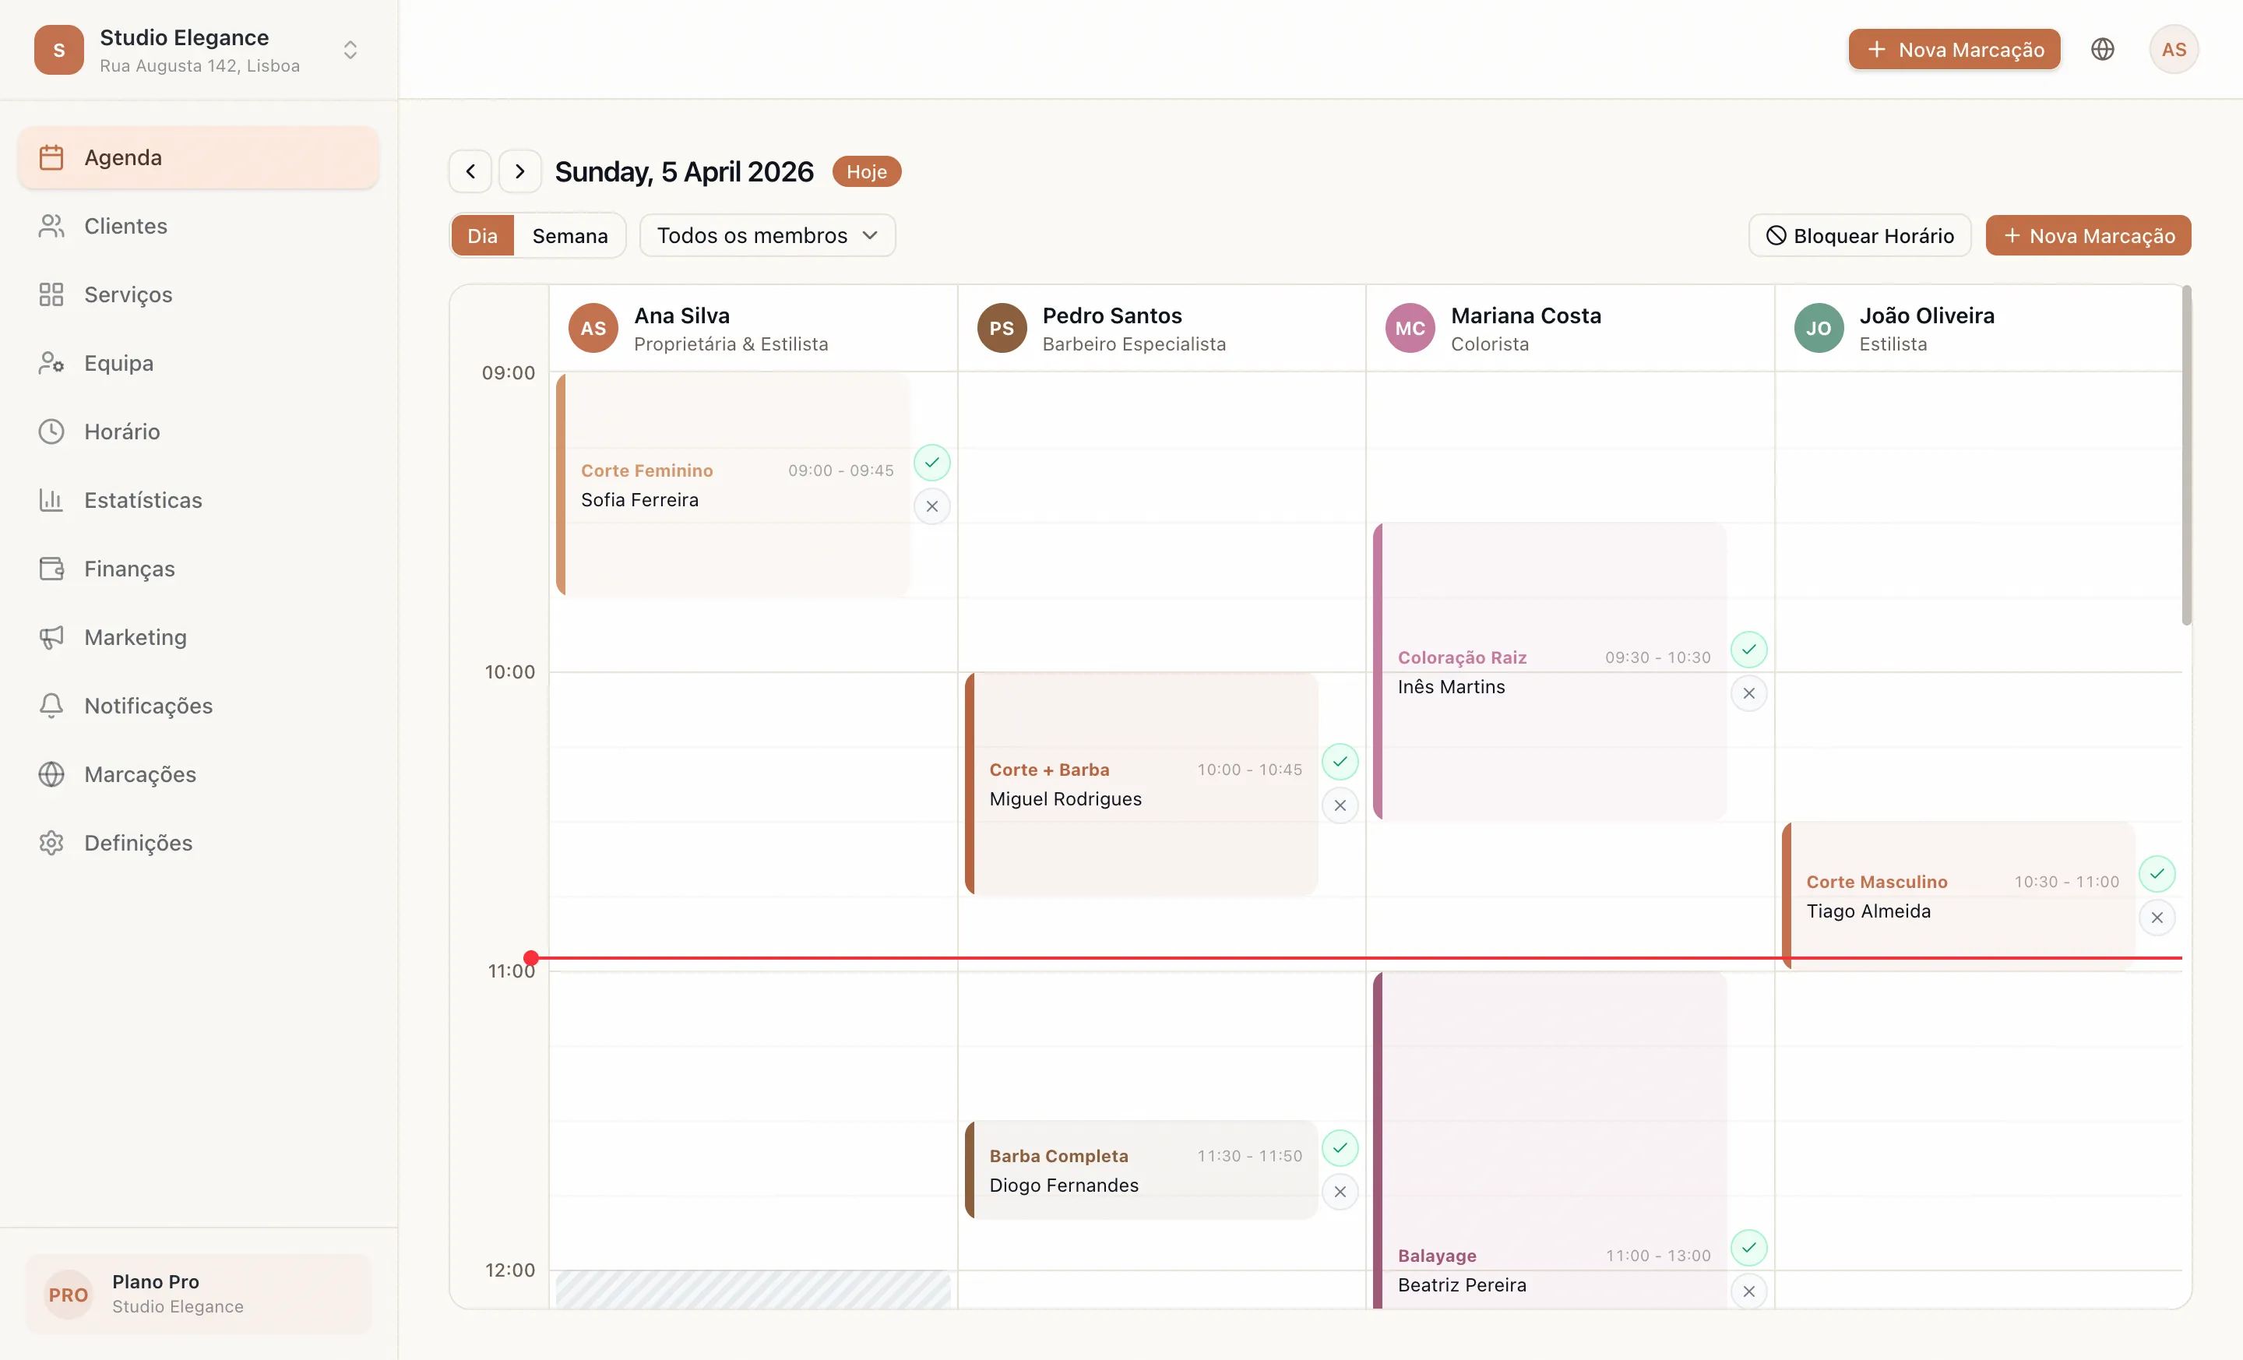This screenshot has width=2243, height=1360.
Task: Click the date heading Sunday, 5 April 2026
Action: [684, 171]
